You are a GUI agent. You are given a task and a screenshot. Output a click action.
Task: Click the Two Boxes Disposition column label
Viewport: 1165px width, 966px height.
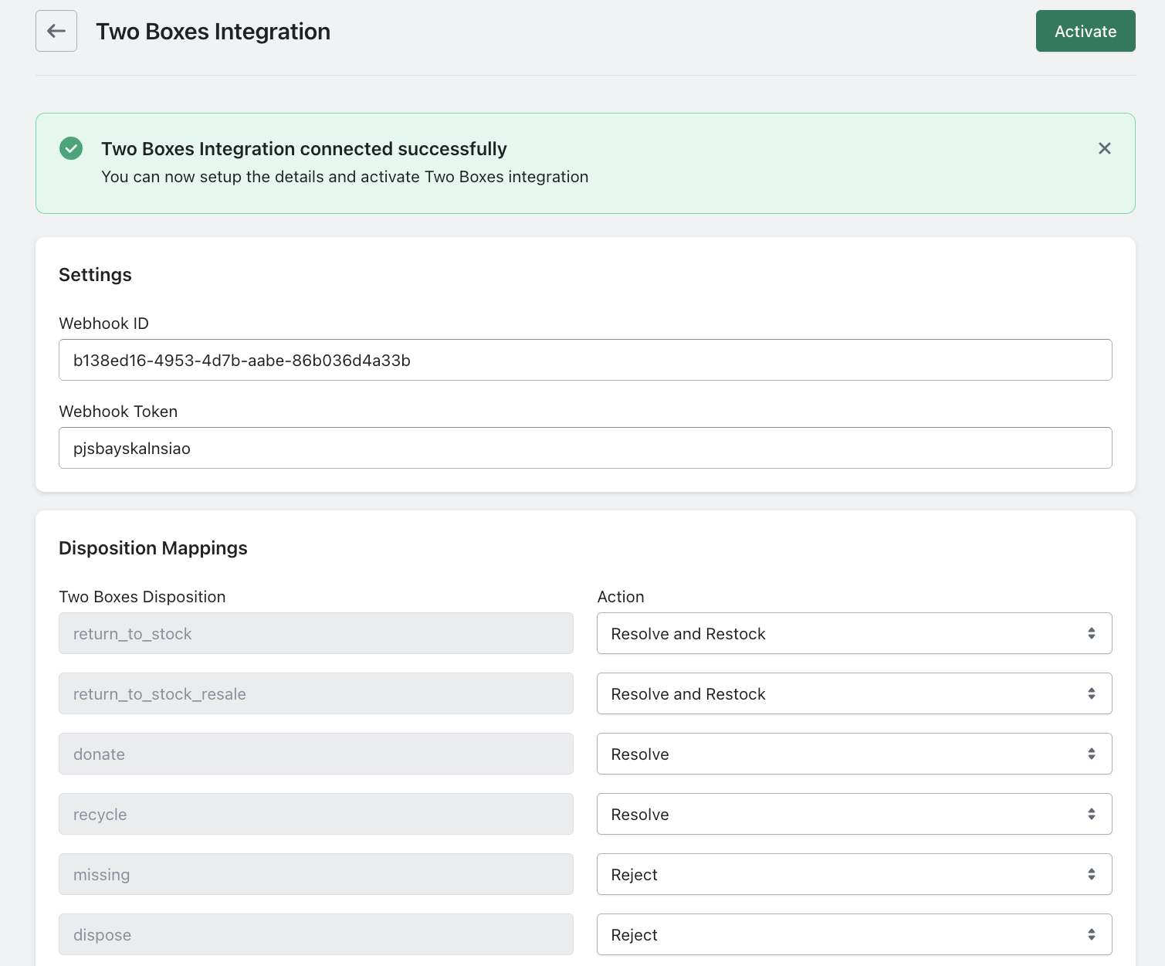pos(142,597)
